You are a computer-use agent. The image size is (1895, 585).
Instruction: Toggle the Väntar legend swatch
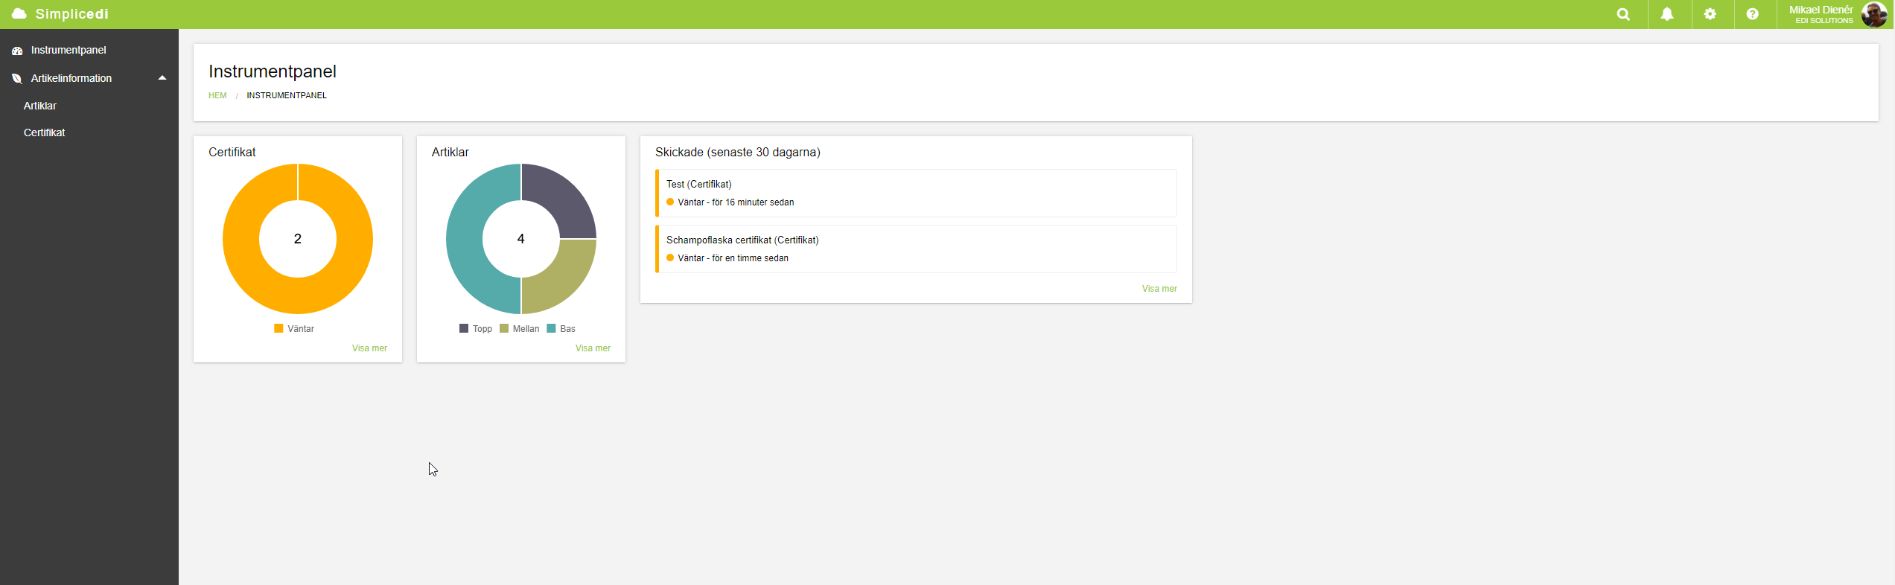(x=278, y=328)
